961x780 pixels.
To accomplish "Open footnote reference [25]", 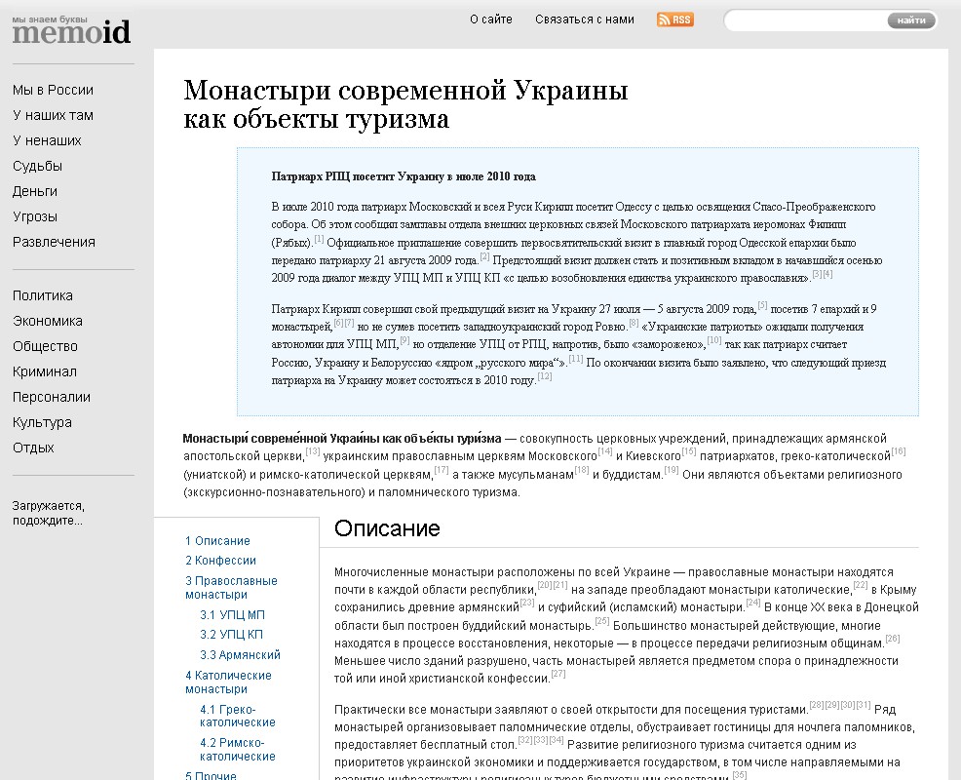I will tap(602, 621).
